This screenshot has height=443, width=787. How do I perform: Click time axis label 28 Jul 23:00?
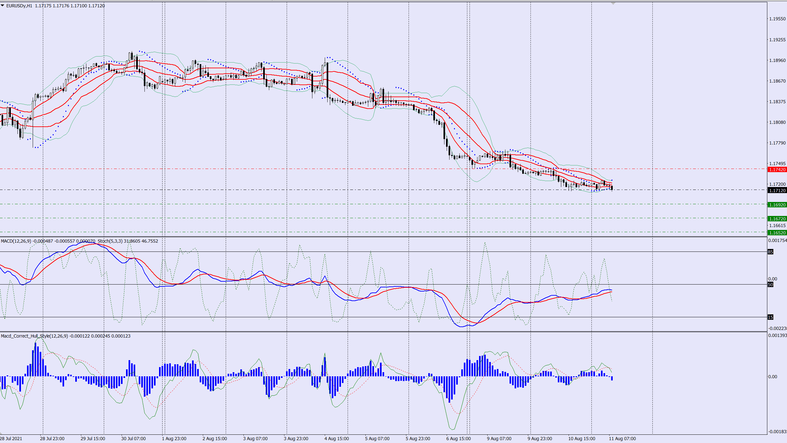coord(52,439)
